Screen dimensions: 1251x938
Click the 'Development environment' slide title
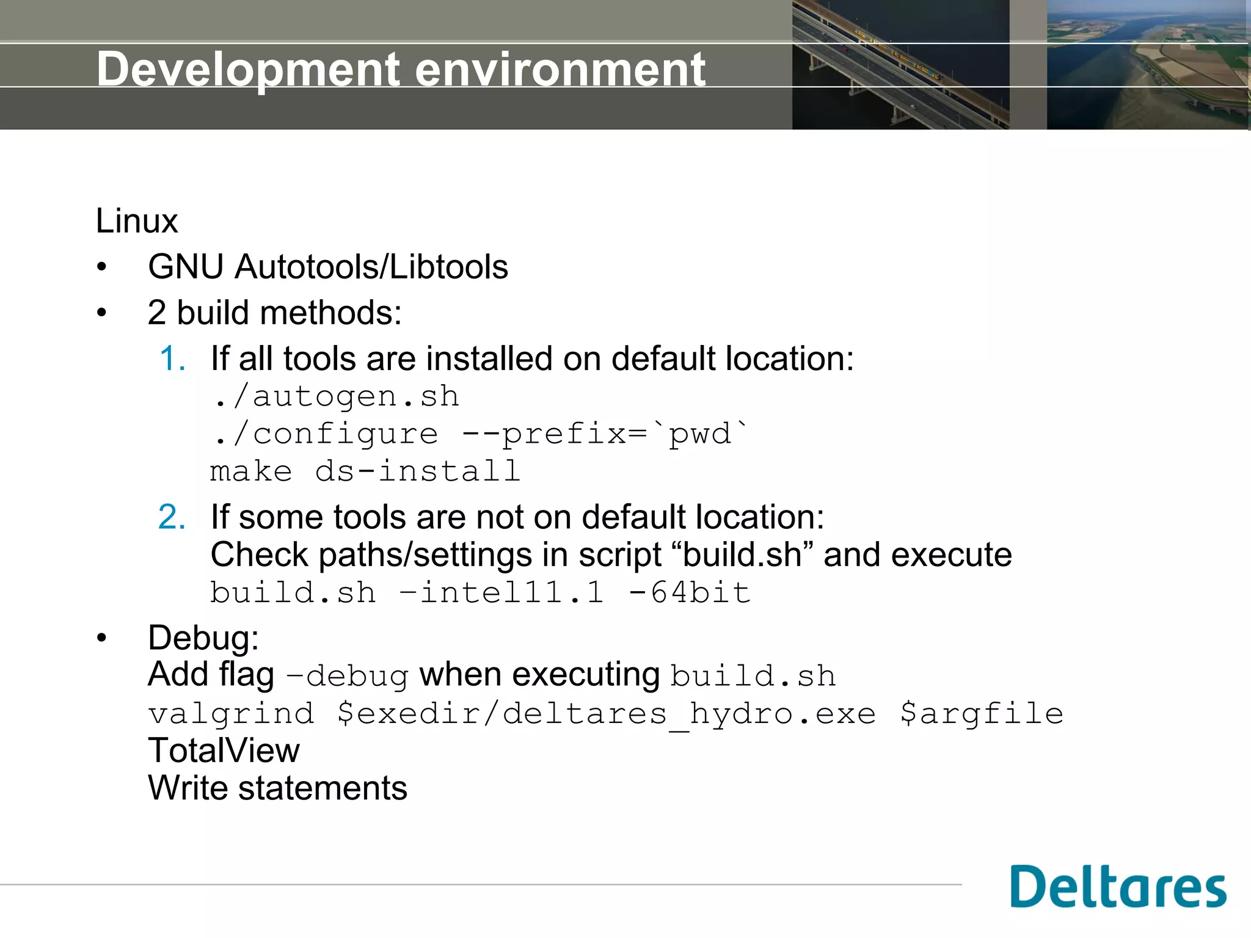coord(401,70)
